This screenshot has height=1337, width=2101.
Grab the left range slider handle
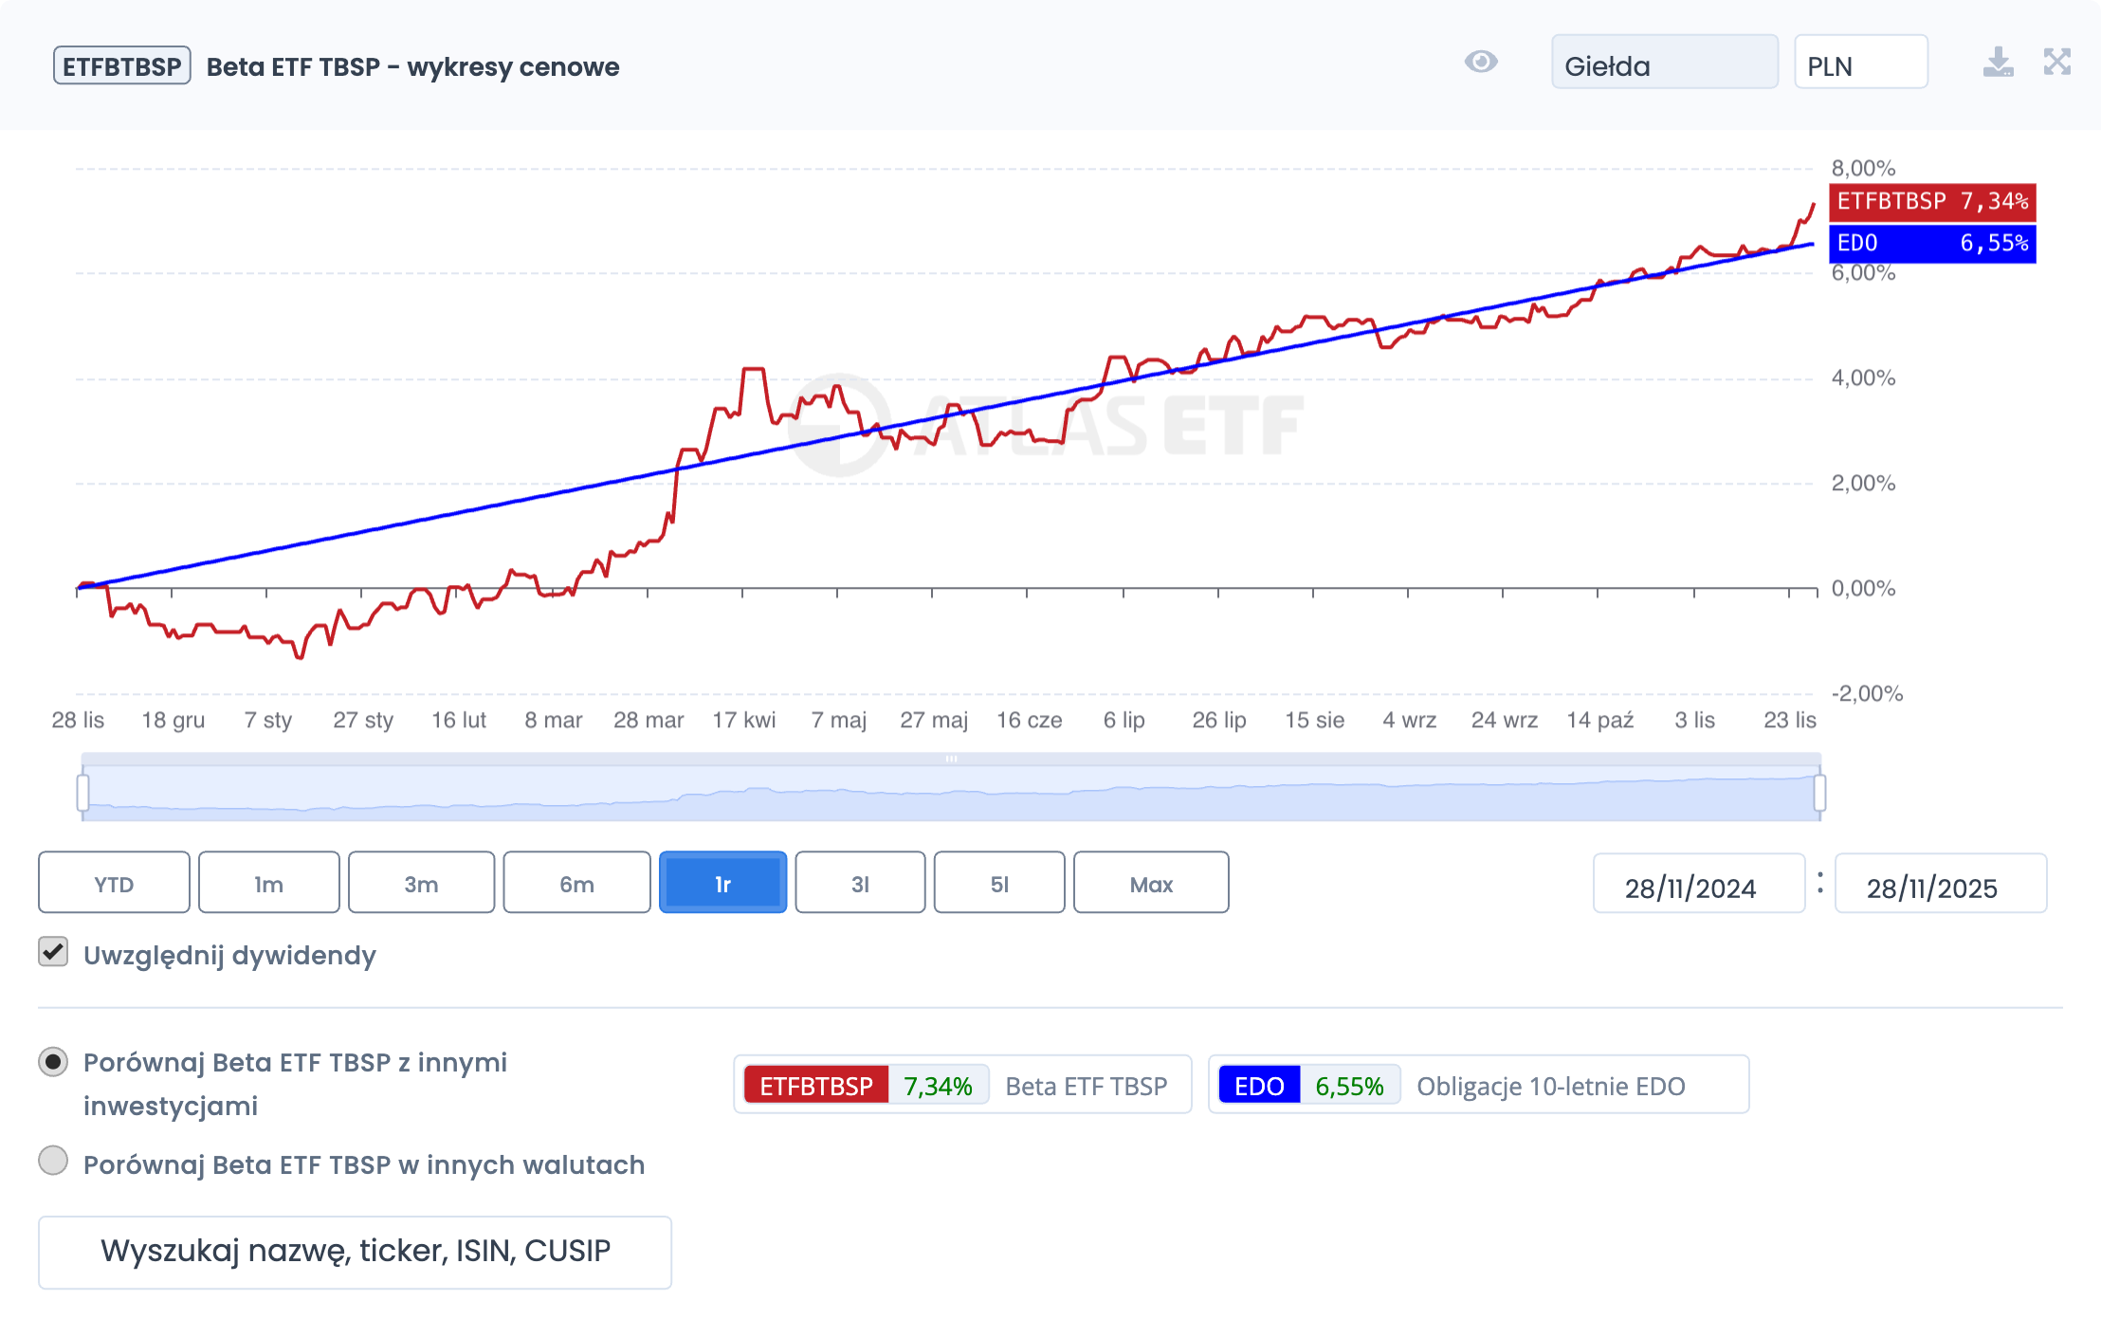coord(83,792)
